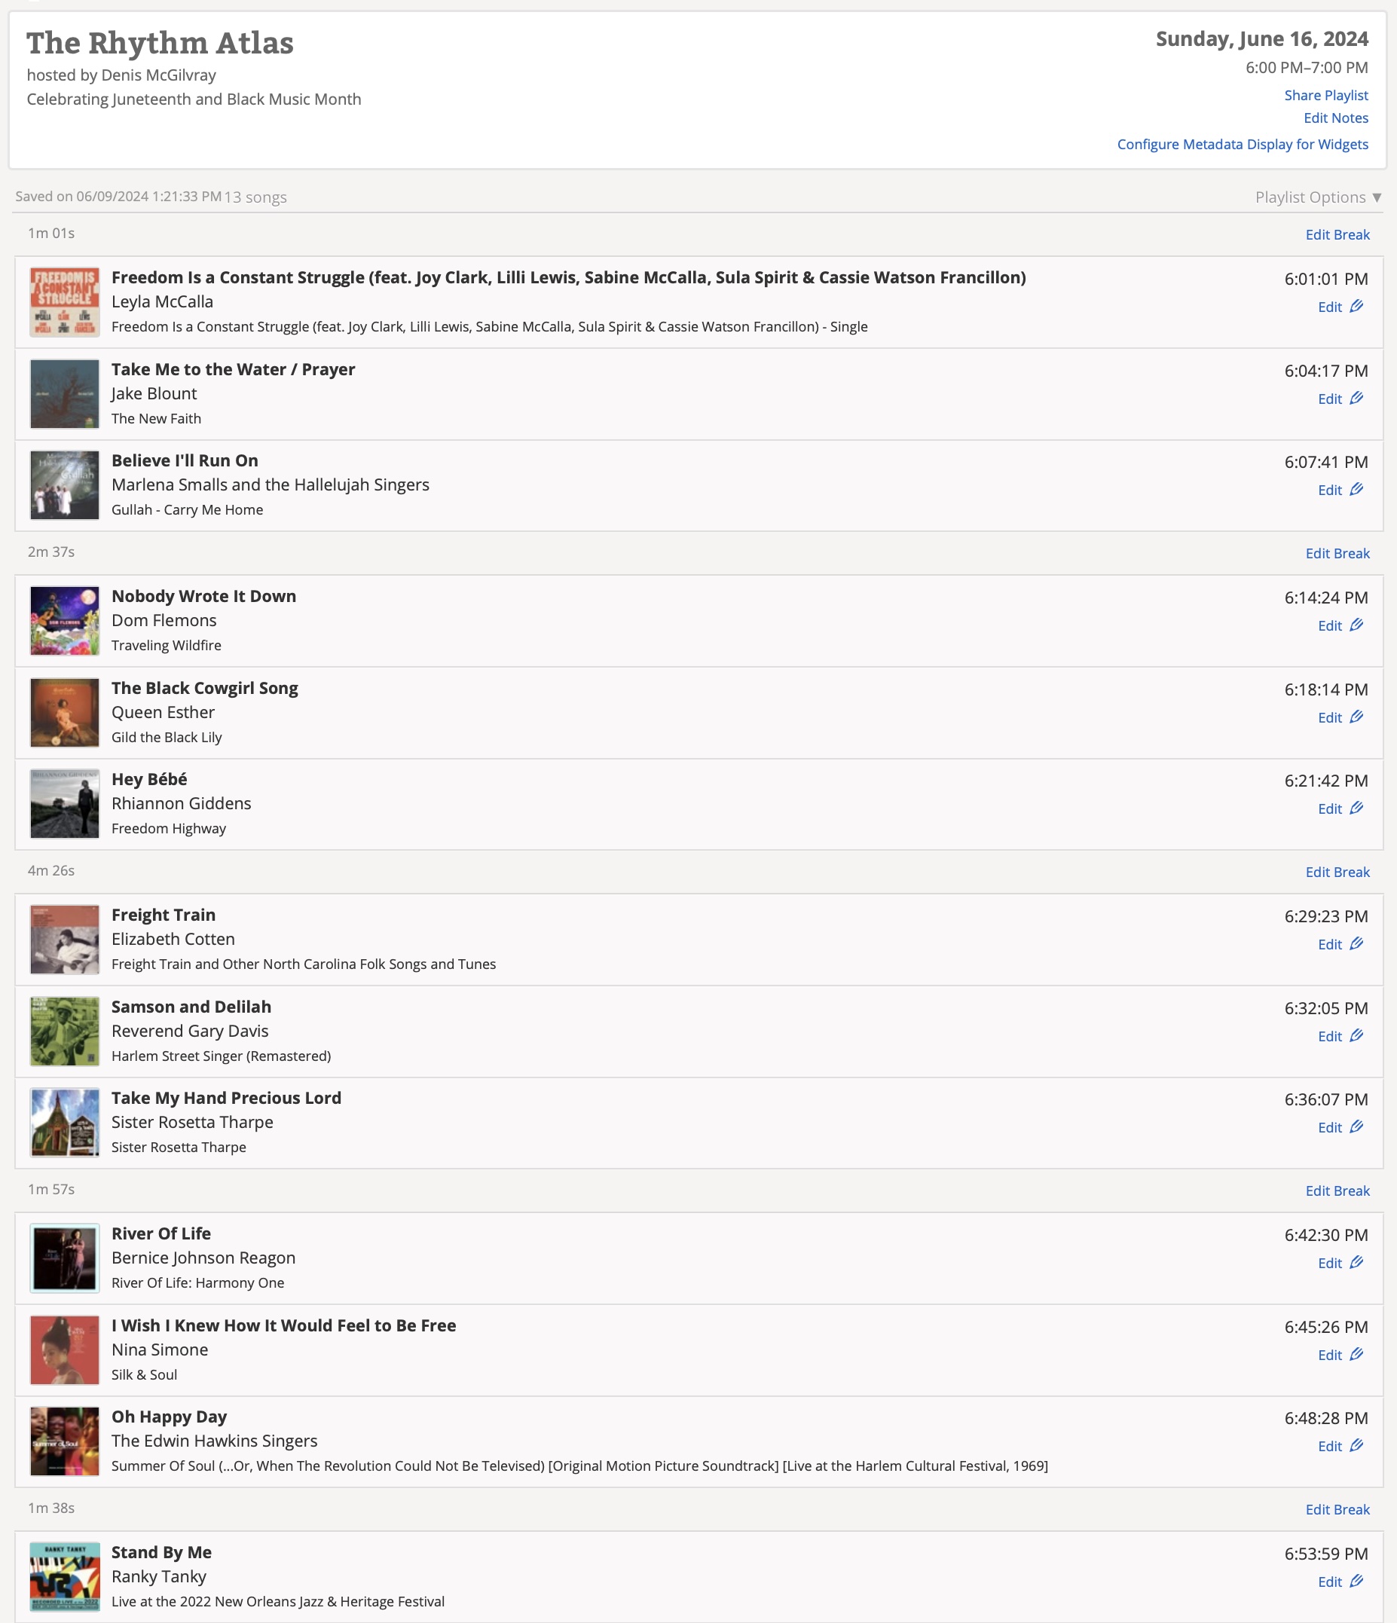The width and height of the screenshot is (1397, 1623).
Task: Select the Nina Simone Silk & Soul thumbnail
Action: (x=65, y=1350)
